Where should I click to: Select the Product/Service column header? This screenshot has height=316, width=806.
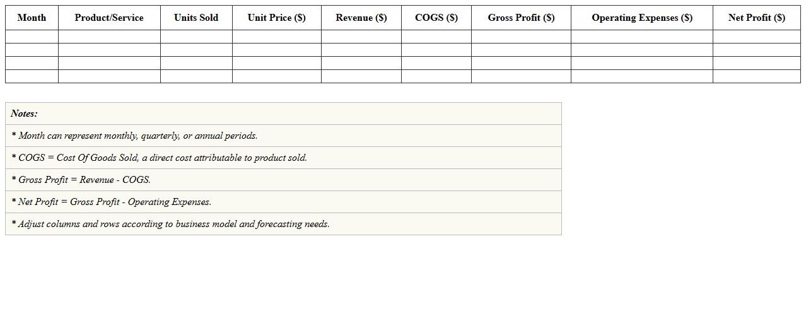[109, 18]
